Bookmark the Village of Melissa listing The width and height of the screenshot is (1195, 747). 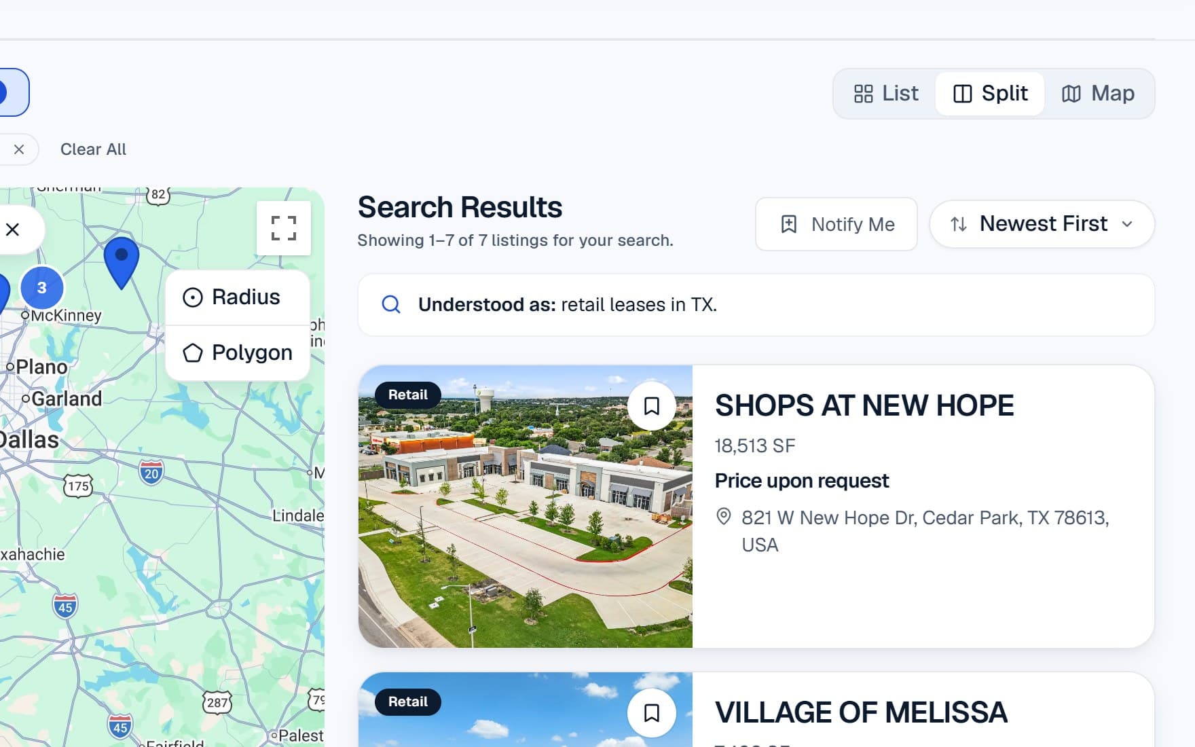tap(651, 713)
